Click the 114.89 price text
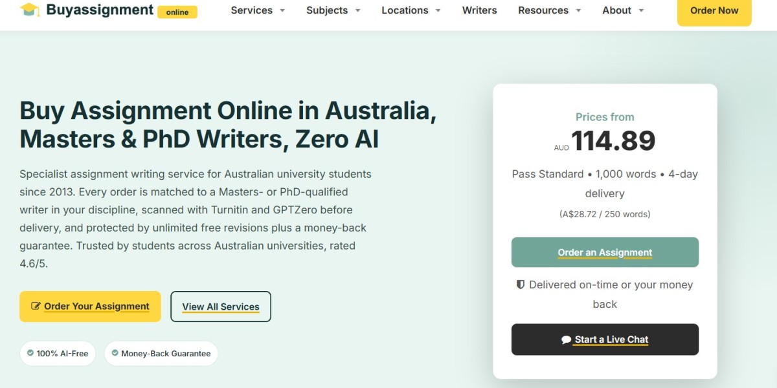 pyautogui.click(x=613, y=141)
